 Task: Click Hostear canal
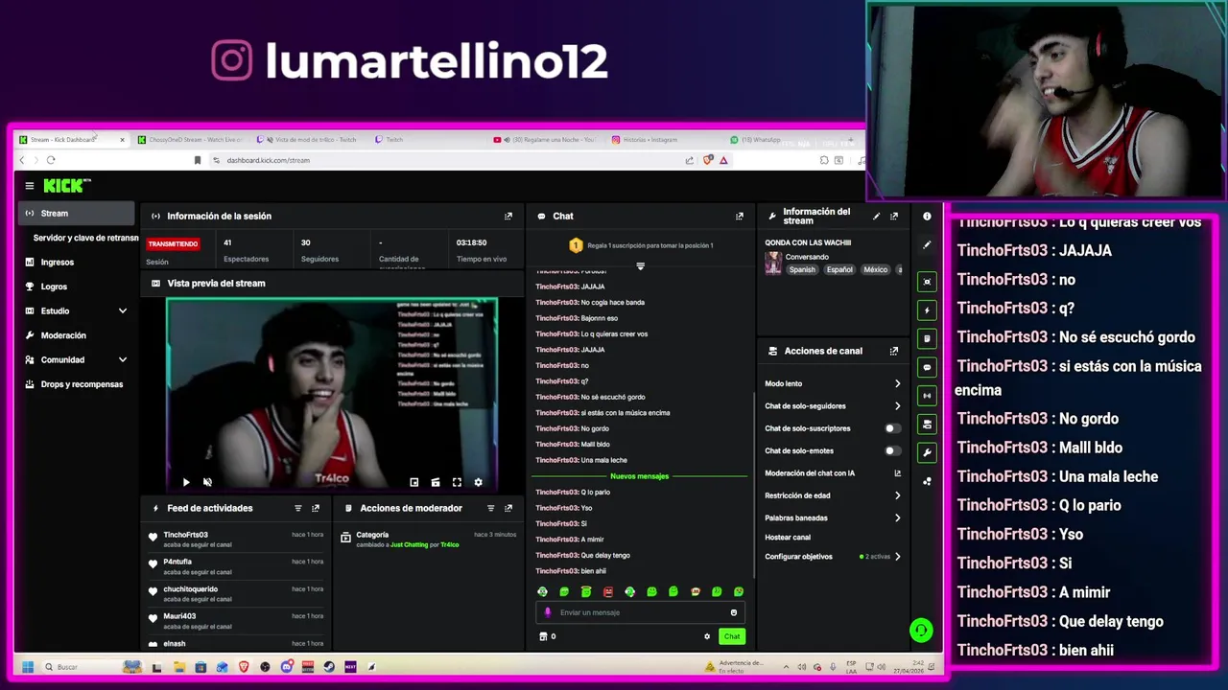tap(788, 538)
